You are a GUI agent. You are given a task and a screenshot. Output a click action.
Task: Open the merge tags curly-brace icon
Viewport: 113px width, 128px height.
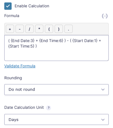tap(105, 16)
